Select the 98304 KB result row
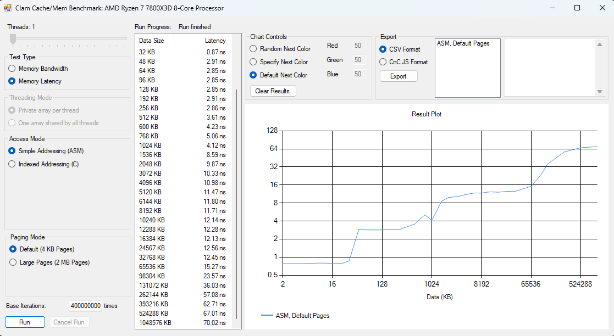This screenshot has height=336, width=614. pyautogui.click(x=184, y=276)
